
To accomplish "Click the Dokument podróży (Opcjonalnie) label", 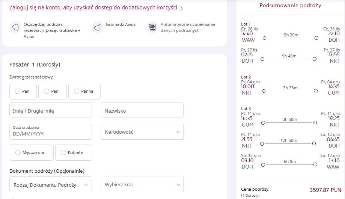I will 47,171.
